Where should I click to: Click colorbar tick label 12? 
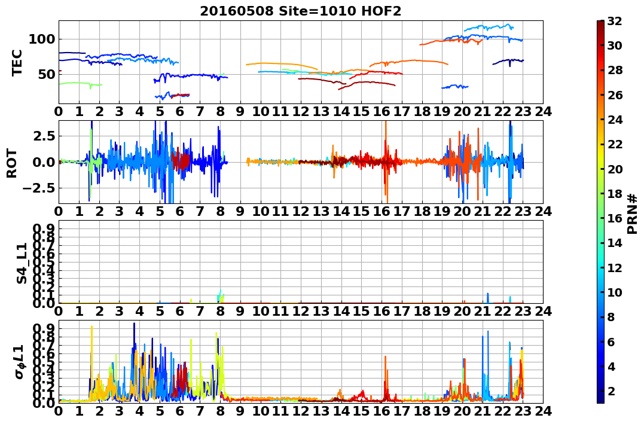[x=615, y=267]
